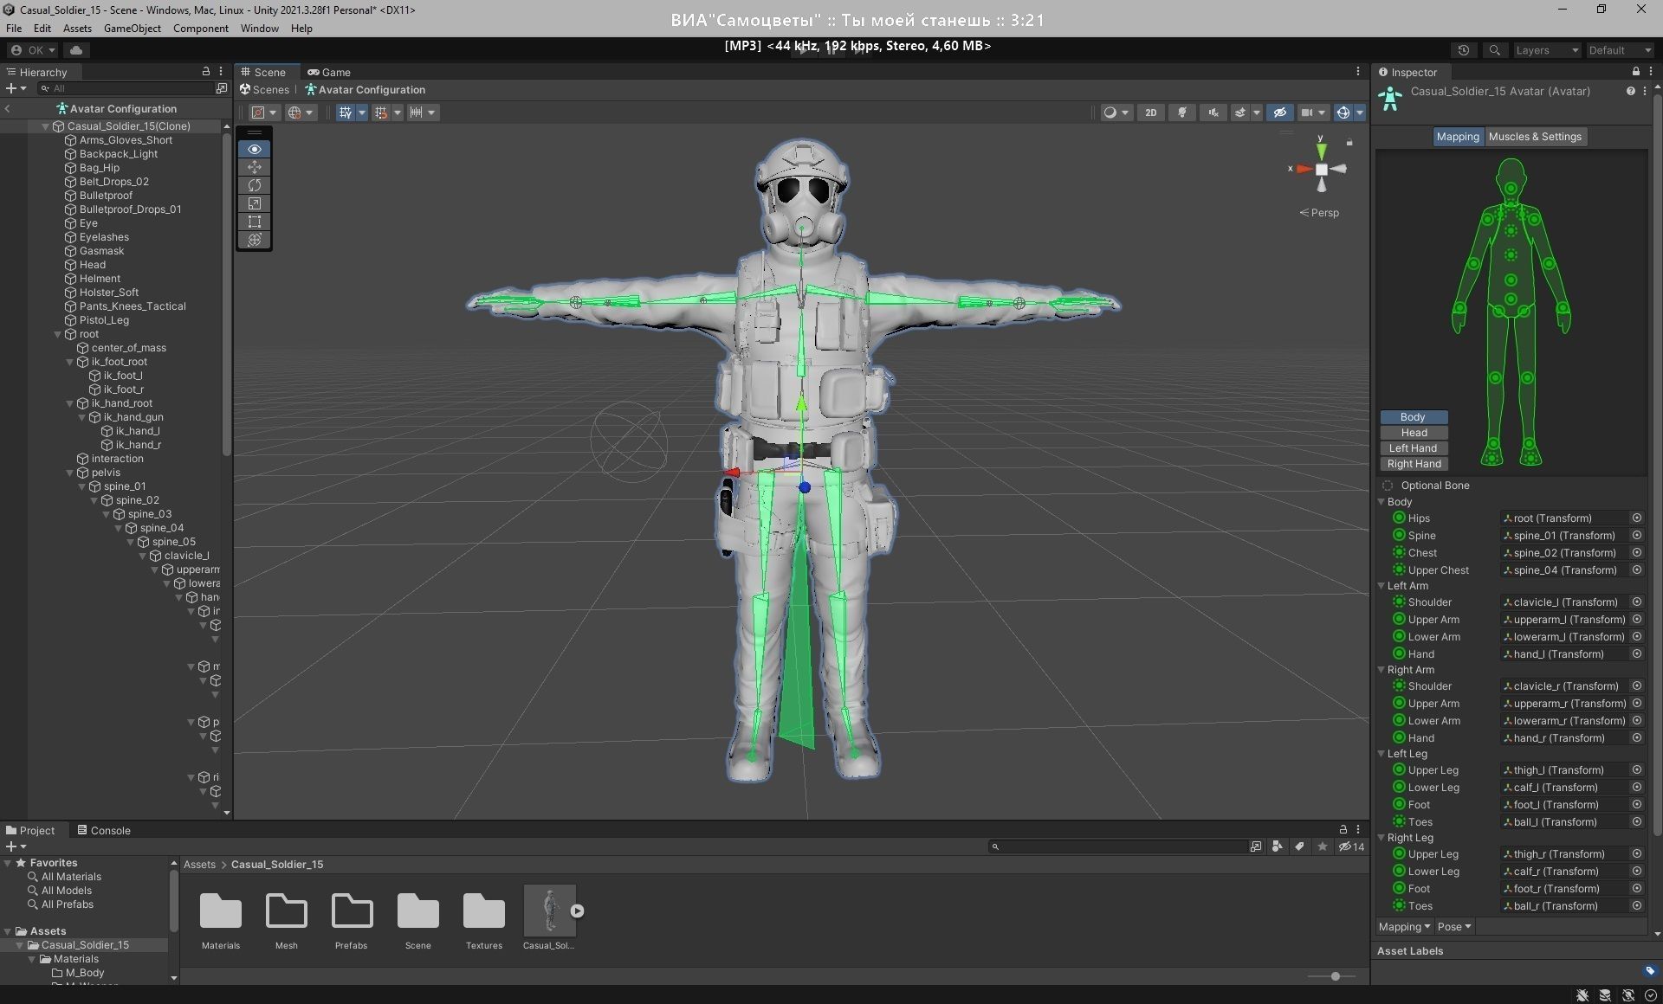The image size is (1663, 1004).
Task: Toggle scene visibility hidden-objects button
Action: coord(1279,113)
